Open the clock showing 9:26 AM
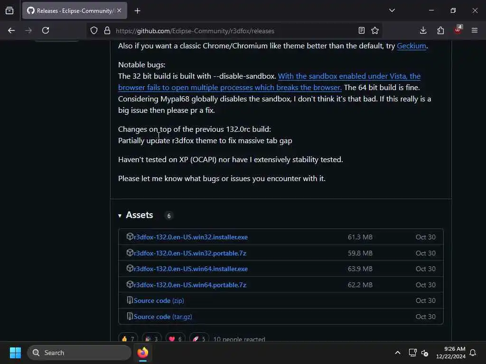The width and height of the screenshot is (486, 364). (x=451, y=353)
